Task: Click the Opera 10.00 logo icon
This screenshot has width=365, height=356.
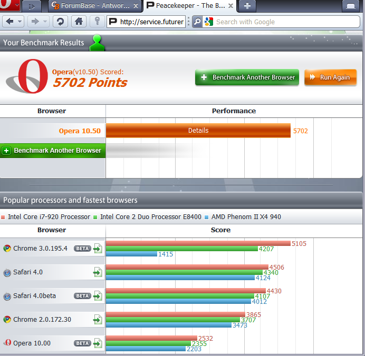Action: [8, 342]
